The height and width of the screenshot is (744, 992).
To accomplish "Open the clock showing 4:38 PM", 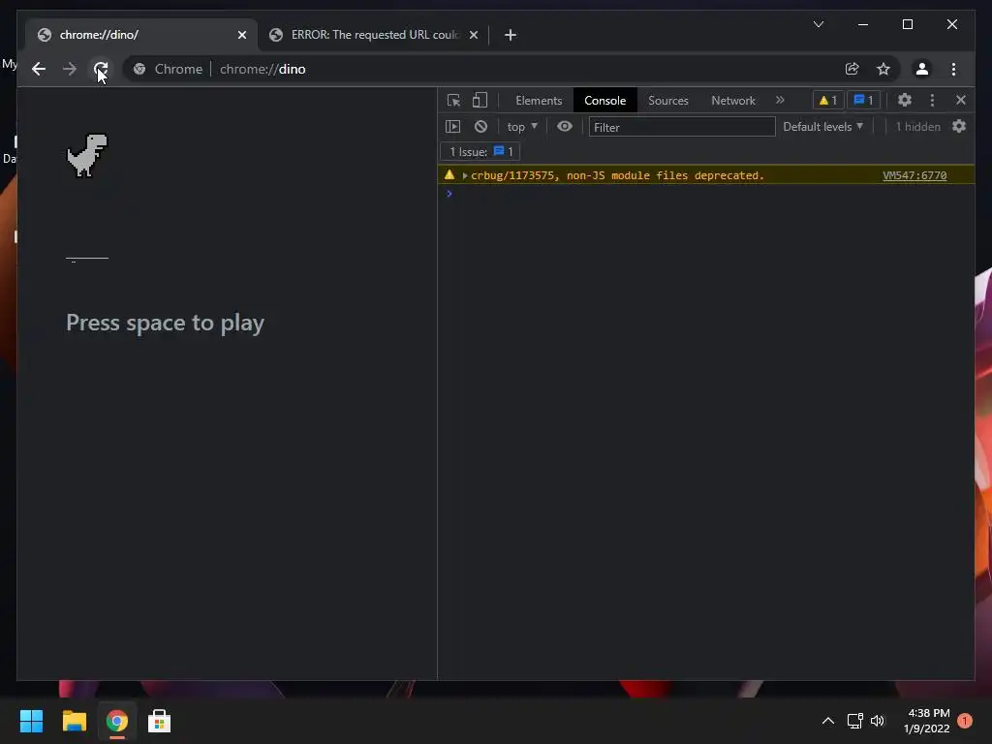I will [x=927, y=721].
